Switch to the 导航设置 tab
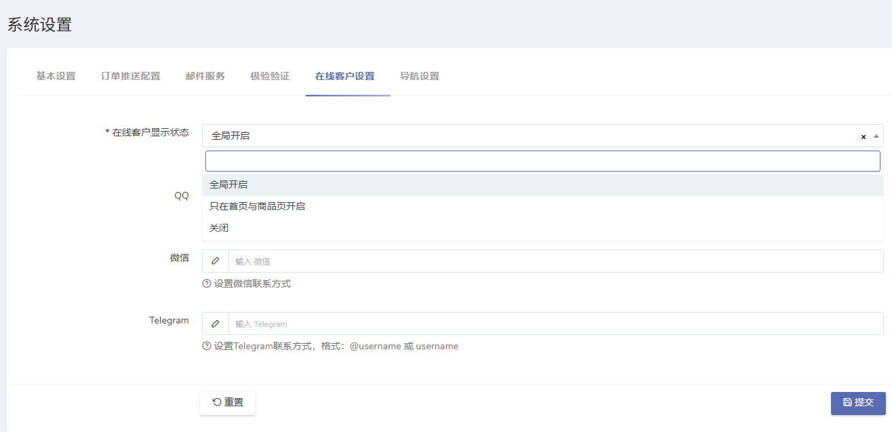 [420, 76]
